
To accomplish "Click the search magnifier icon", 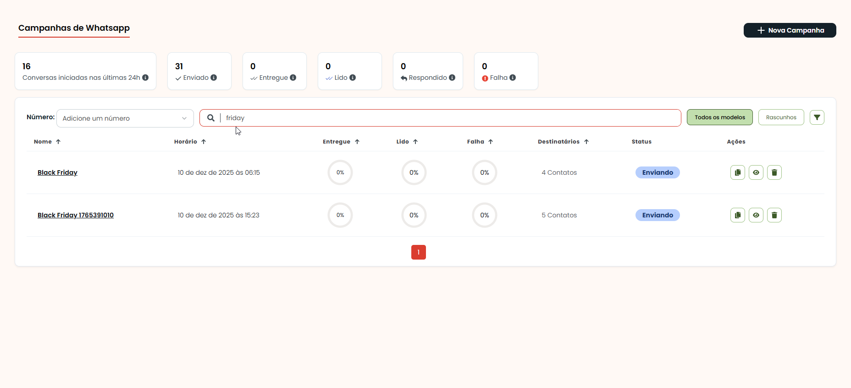I will pyautogui.click(x=210, y=118).
